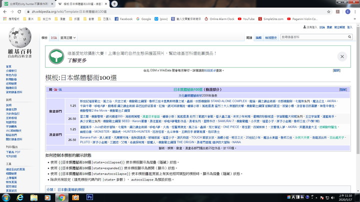Open the NANA link
Viewport: 360px width, 202px height.
coord(236,142)
